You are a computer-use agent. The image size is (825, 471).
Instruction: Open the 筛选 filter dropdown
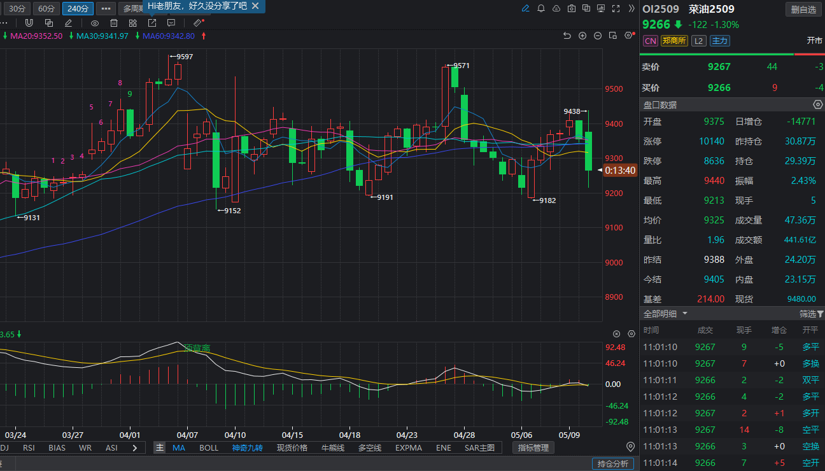coord(811,314)
